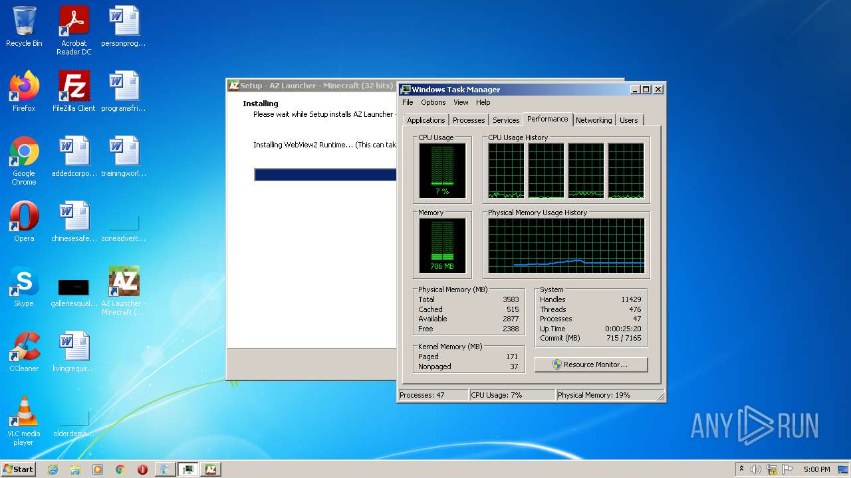This screenshot has height=478, width=851.
Task: Click the clock showing 5:00 PM
Action: click(x=816, y=469)
